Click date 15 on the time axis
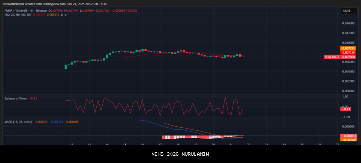This screenshot has height=163, width=361. pos(125,144)
